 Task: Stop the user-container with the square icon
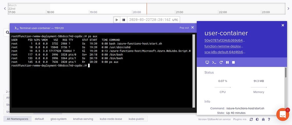point(233,62)
